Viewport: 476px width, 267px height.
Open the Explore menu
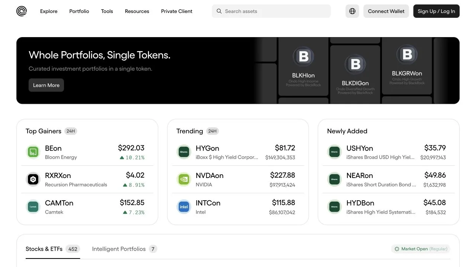pyautogui.click(x=49, y=11)
